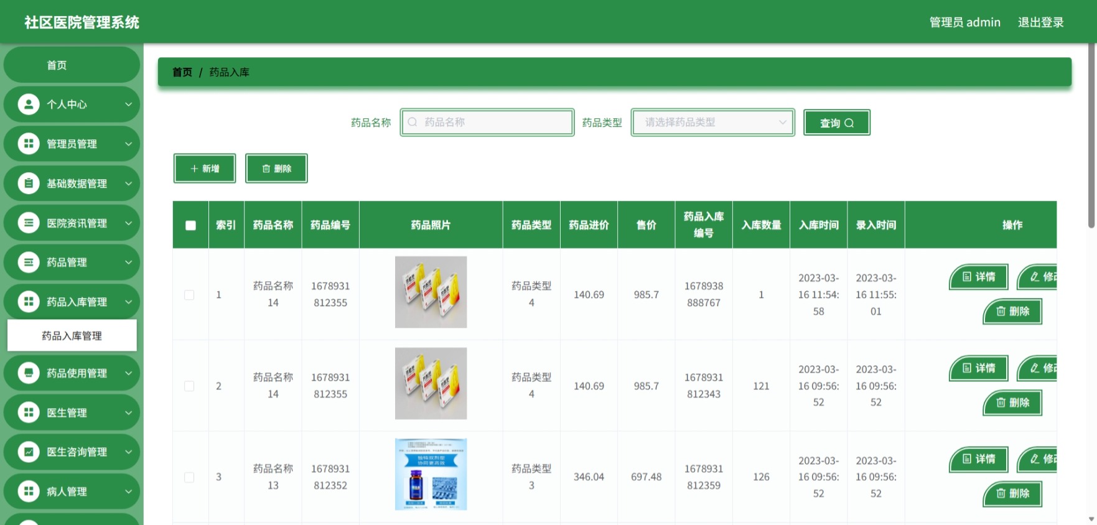Expand the 医生管理 sidebar chevron
This screenshot has width=1097, height=525.
(128, 412)
